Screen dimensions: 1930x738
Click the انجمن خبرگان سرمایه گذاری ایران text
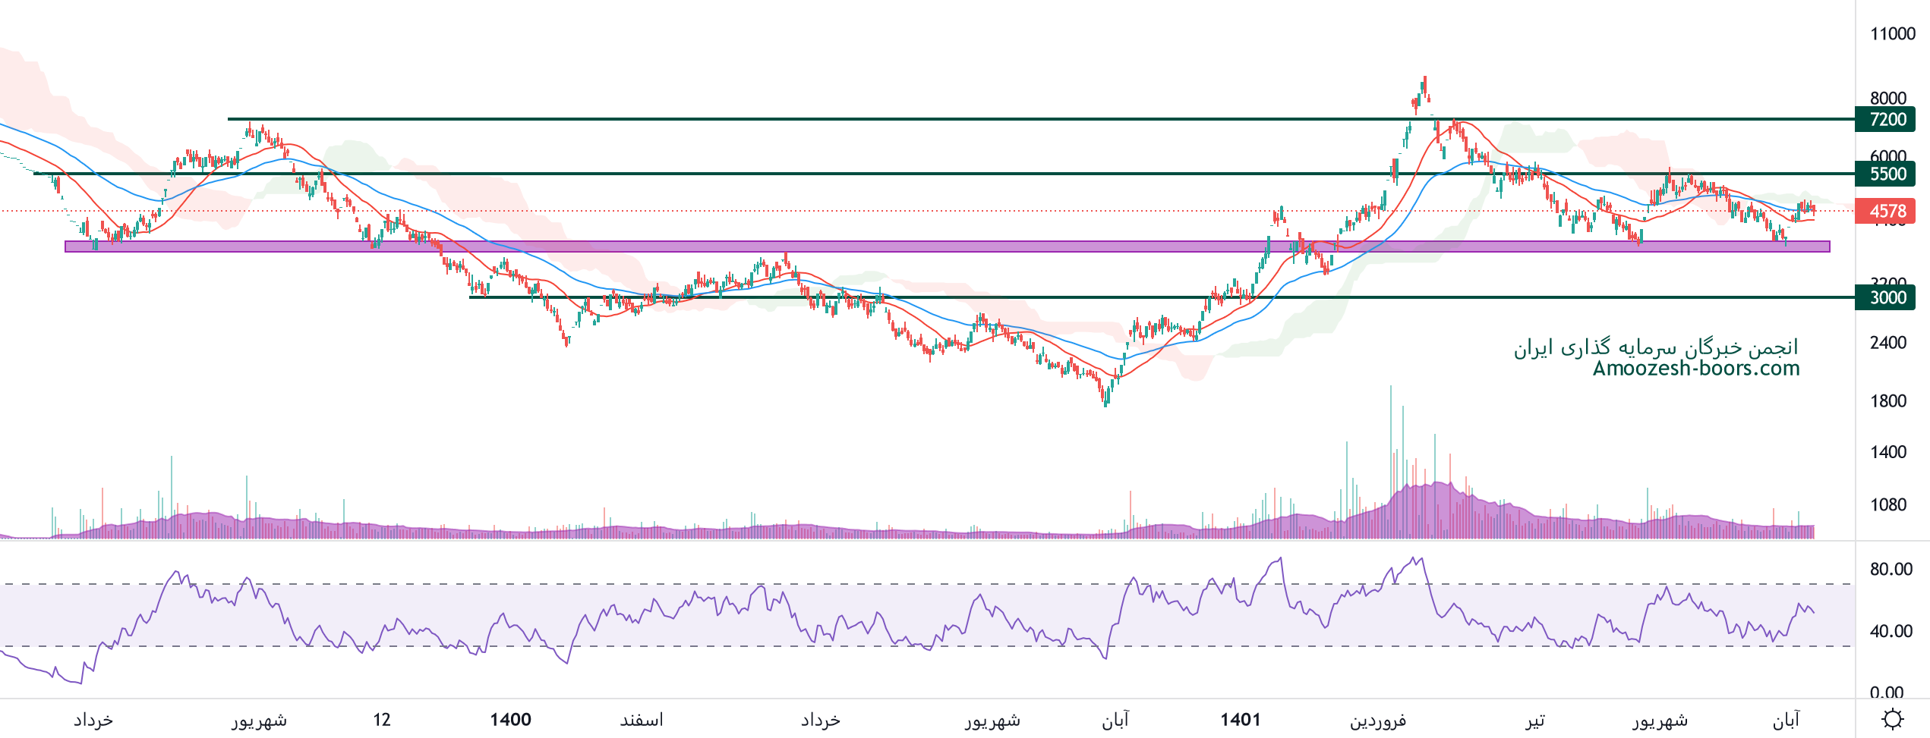click(x=1656, y=347)
